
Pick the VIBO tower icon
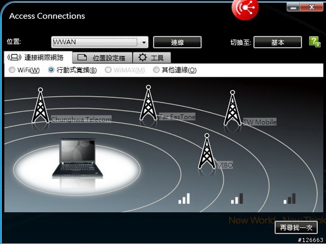pyautogui.click(x=207, y=151)
